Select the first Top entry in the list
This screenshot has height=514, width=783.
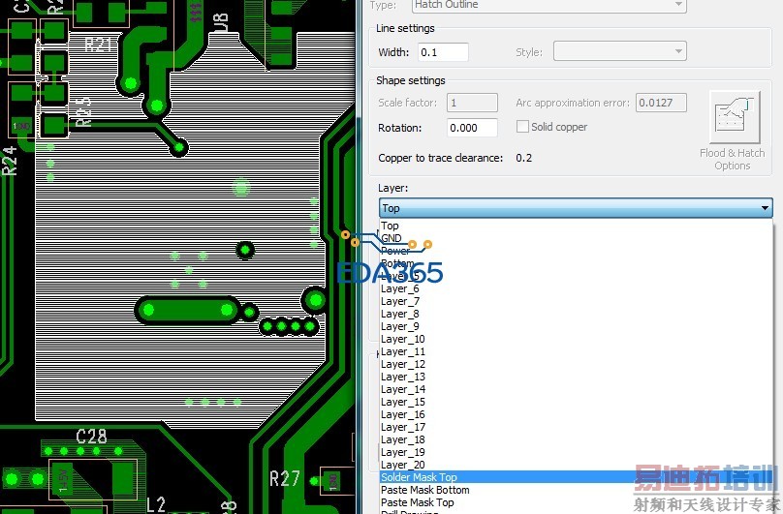pos(390,226)
